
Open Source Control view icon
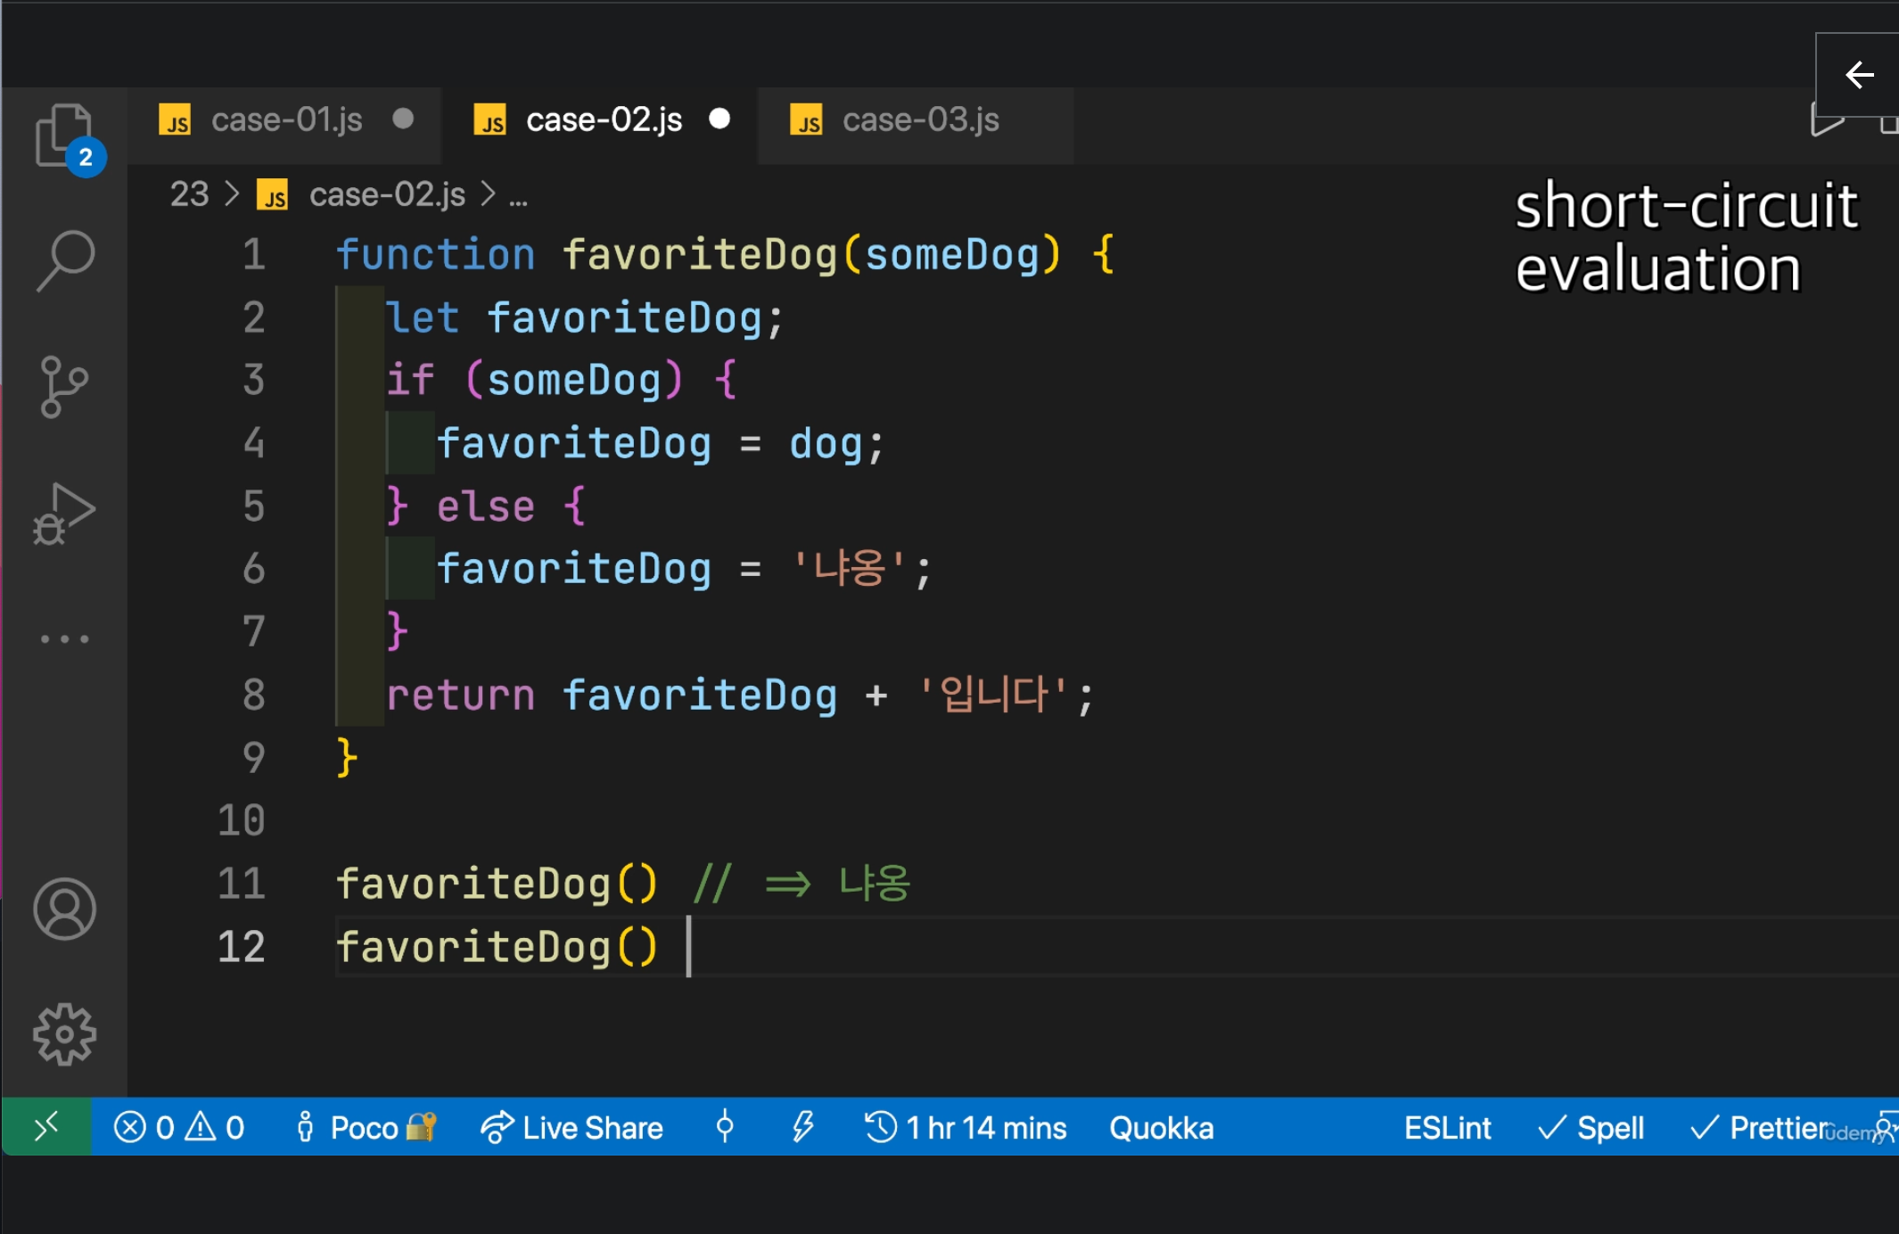[x=64, y=387]
